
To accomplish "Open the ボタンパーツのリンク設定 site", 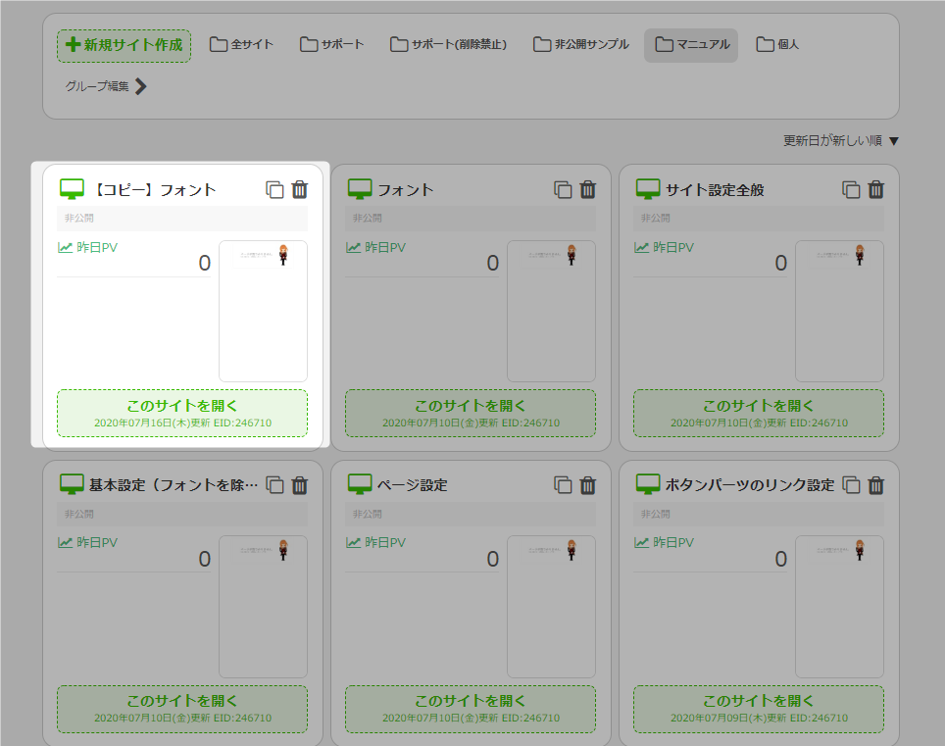I will point(758,710).
